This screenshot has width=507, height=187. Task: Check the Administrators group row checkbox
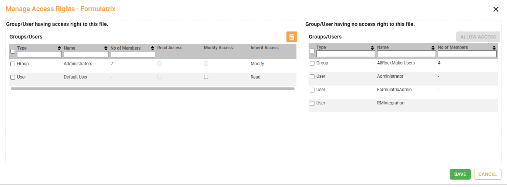(13, 64)
